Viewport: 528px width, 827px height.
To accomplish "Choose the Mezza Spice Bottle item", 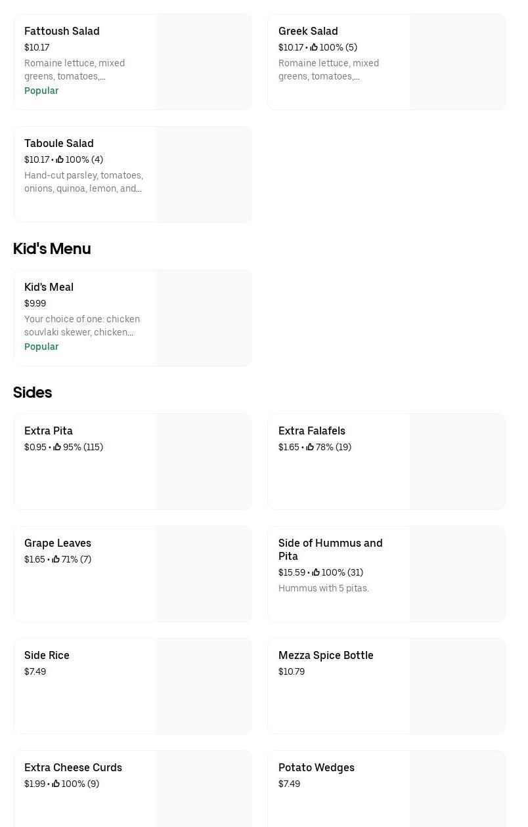I will (326, 655).
